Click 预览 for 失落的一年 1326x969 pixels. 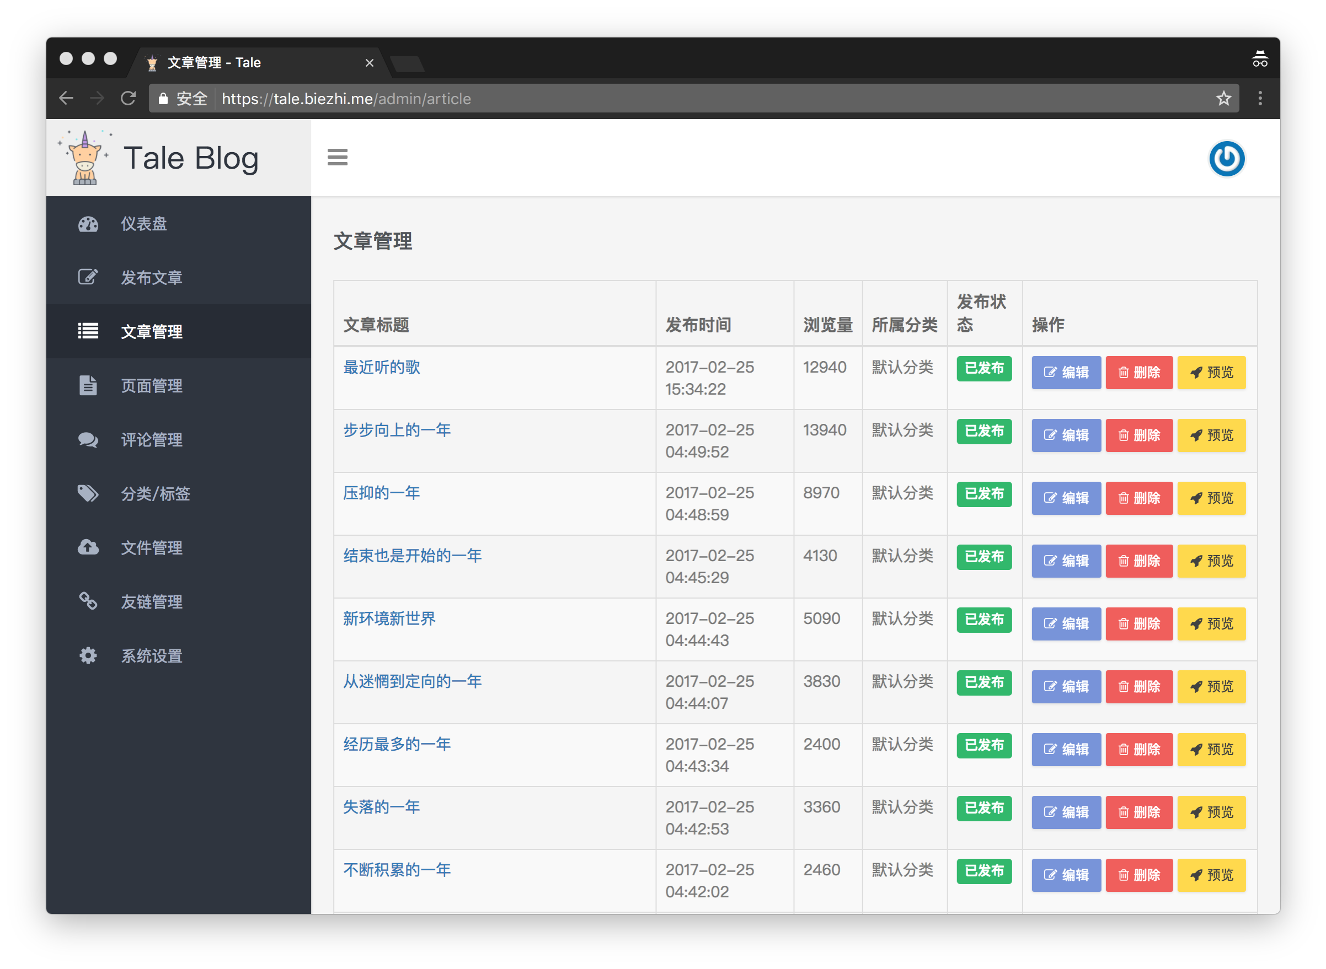coord(1211,812)
